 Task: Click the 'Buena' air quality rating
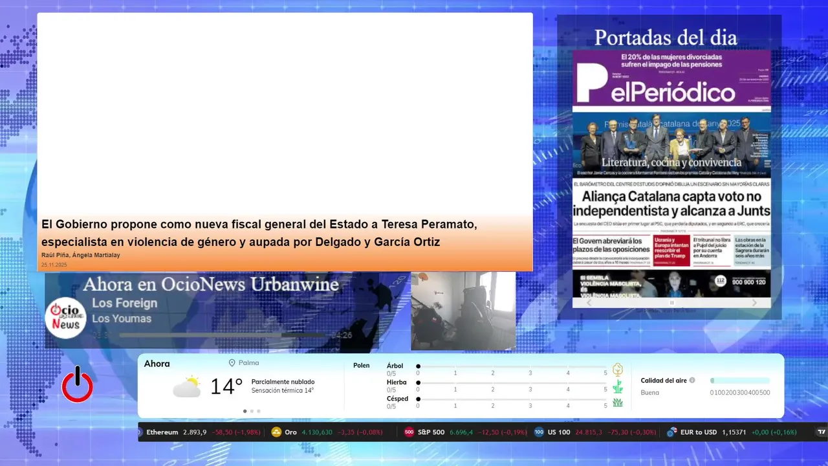click(x=650, y=393)
